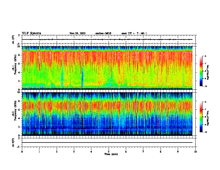220x170 pixels.
Task: Click the "-10" label on ch.2 colorbar
Action: (205, 132)
